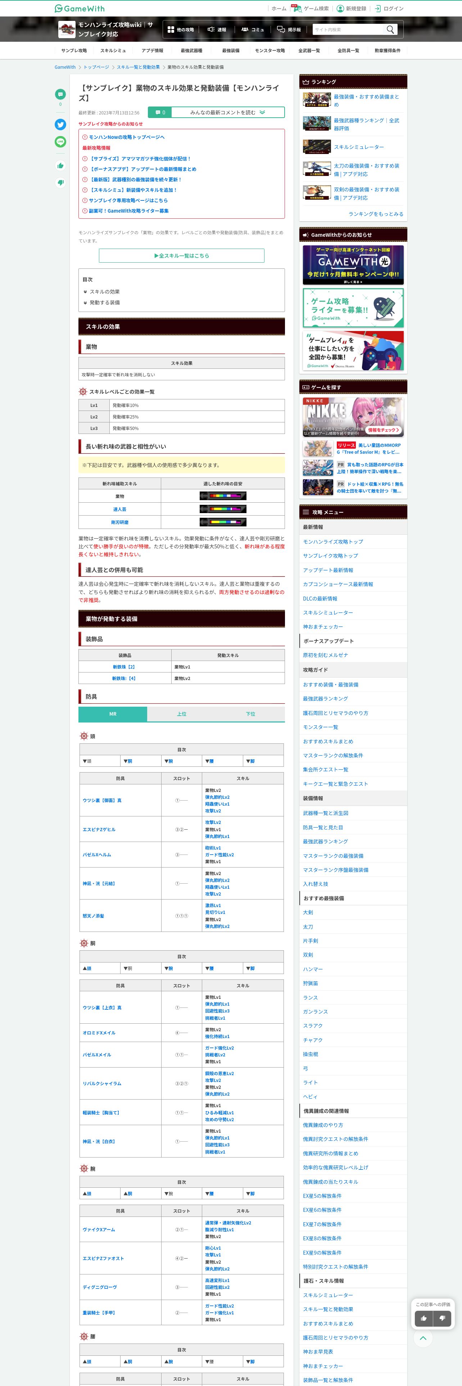The height and width of the screenshot is (1386, 462).
Task: Open the GameWith logo home link
Action: tap(80, 8)
